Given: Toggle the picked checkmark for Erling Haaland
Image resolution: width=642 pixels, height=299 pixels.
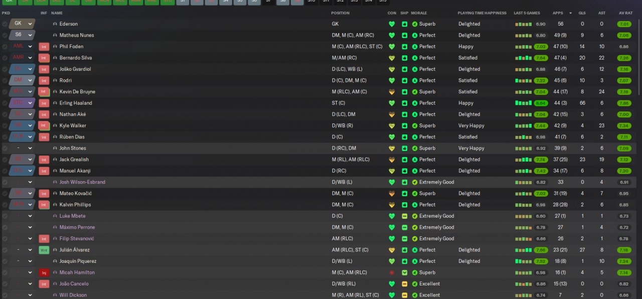Looking at the screenshot, I should point(5,103).
